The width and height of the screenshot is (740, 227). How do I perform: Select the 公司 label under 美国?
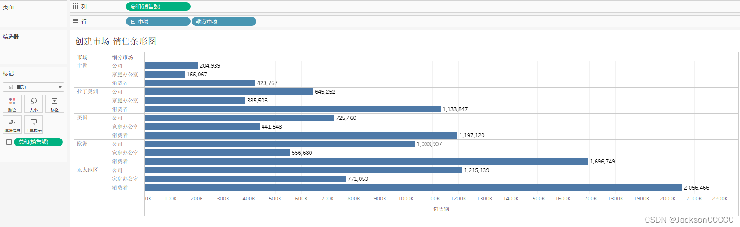[x=117, y=118]
